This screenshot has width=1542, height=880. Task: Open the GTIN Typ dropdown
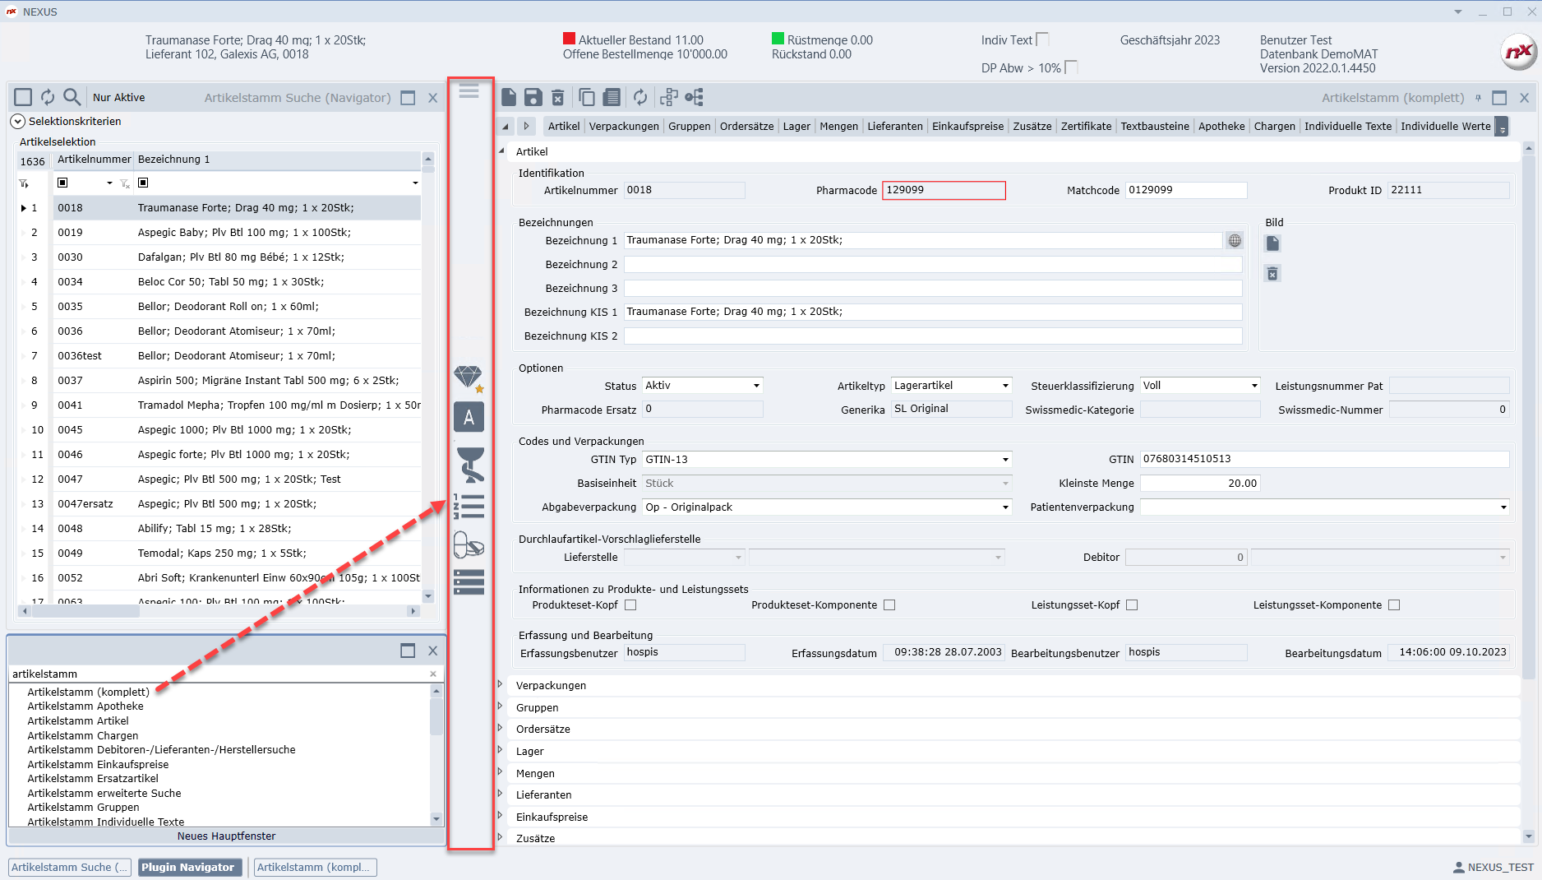[x=1004, y=460]
